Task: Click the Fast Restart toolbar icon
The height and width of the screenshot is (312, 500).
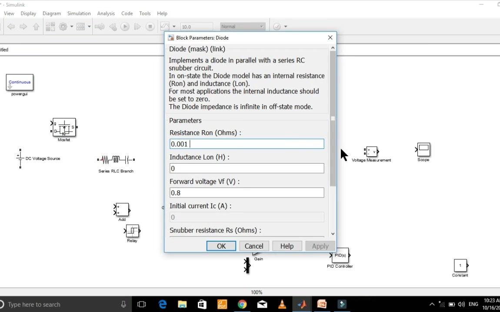Action: [100, 27]
